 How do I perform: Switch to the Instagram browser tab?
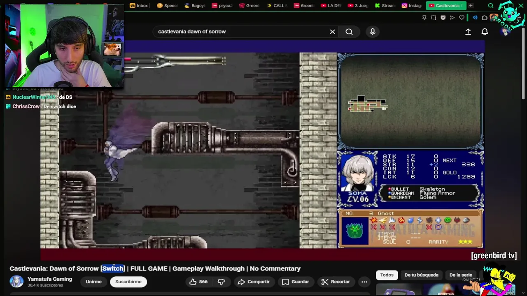(x=412, y=6)
